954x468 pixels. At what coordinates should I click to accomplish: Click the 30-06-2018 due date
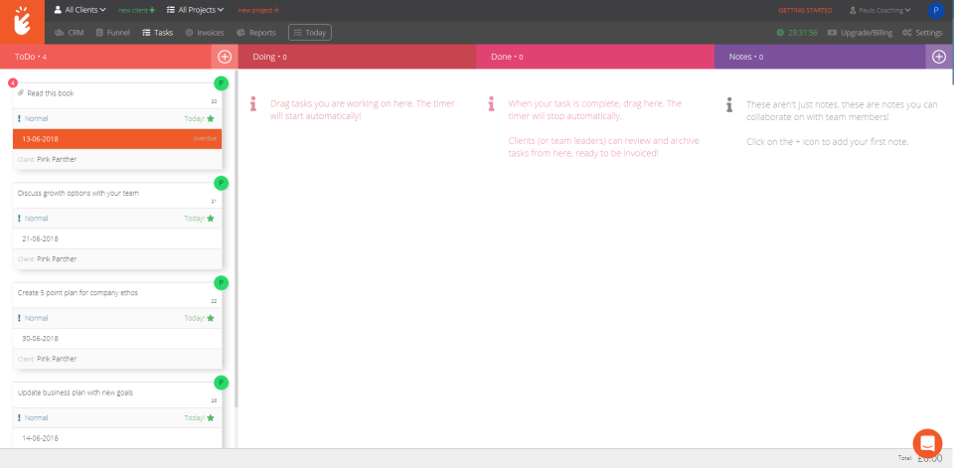click(x=40, y=339)
